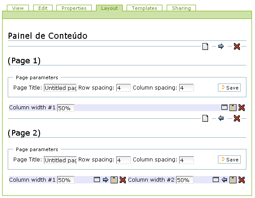The image size is (255, 198).
Task: Move Page 2 column #2 left with the arrow
Action: 224,180
